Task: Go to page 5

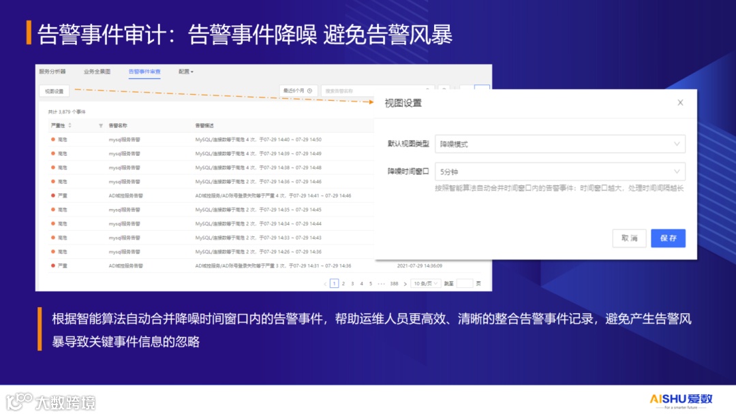Action: click(371, 284)
